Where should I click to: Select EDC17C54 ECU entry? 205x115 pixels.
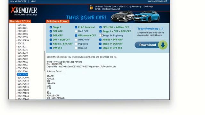point(22,65)
